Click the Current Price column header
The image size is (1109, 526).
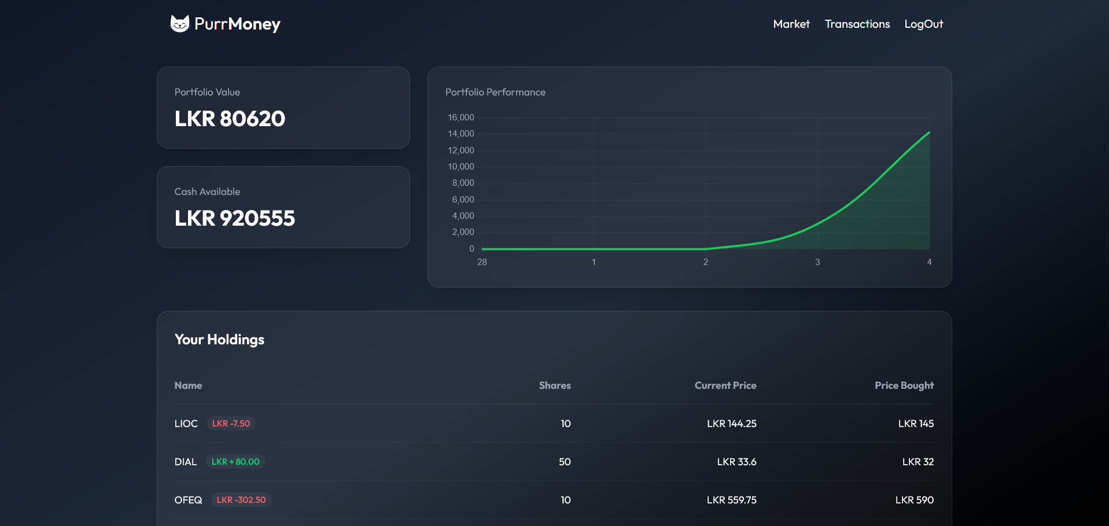725,385
